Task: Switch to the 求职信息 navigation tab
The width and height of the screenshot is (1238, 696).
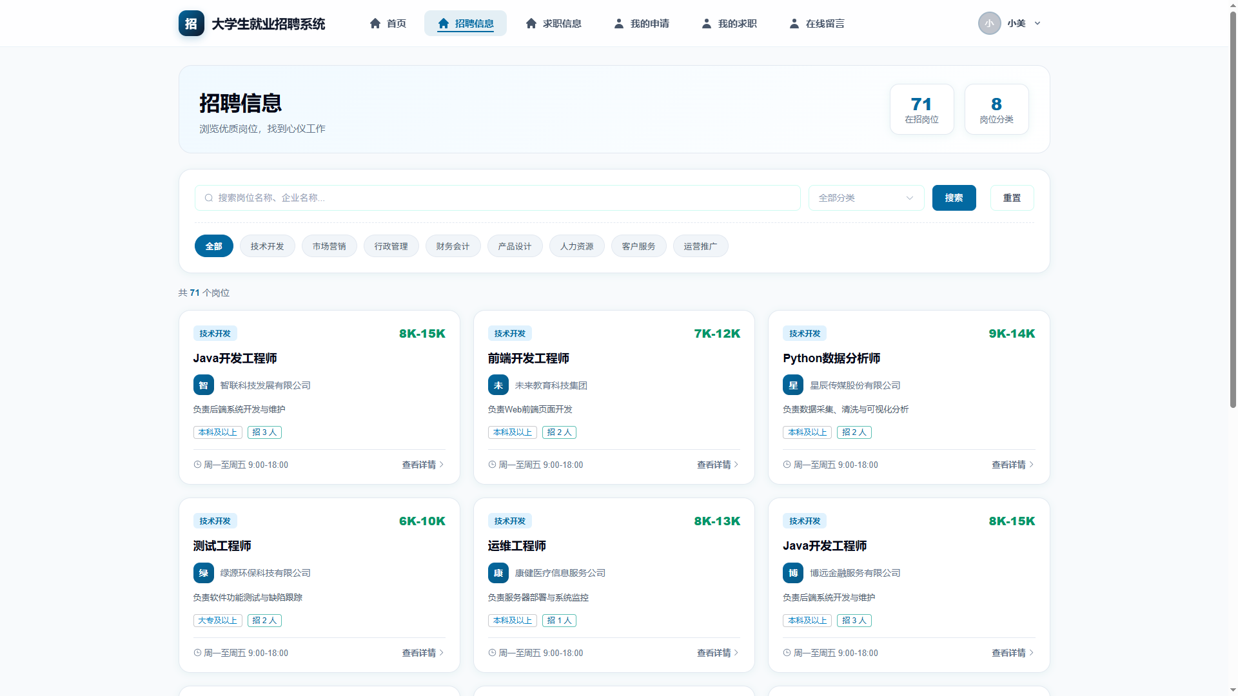Action: (553, 23)
